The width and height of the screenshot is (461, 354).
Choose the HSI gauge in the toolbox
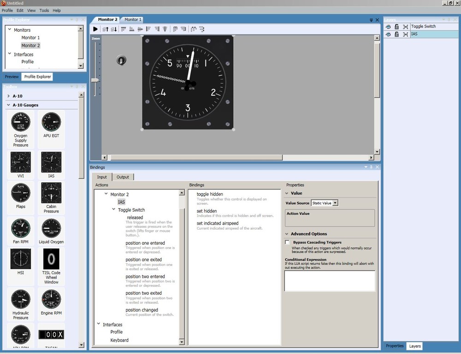tap(21, 259)
